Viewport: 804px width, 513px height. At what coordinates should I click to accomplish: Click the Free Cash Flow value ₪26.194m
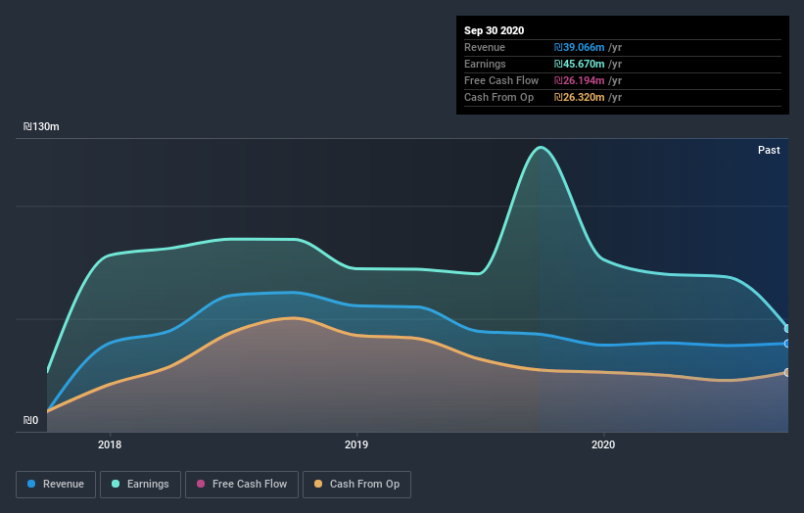click(579, 80)
